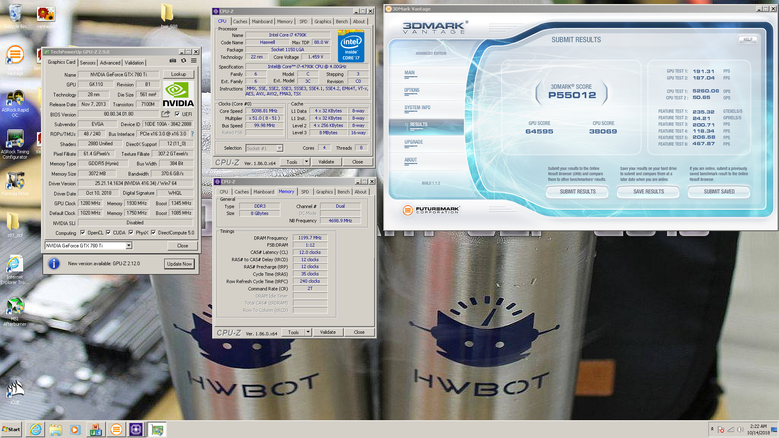Launch Internet Explorer desktop shortcut
Viewport: 779px width, 438px height.
coord(15,269)
